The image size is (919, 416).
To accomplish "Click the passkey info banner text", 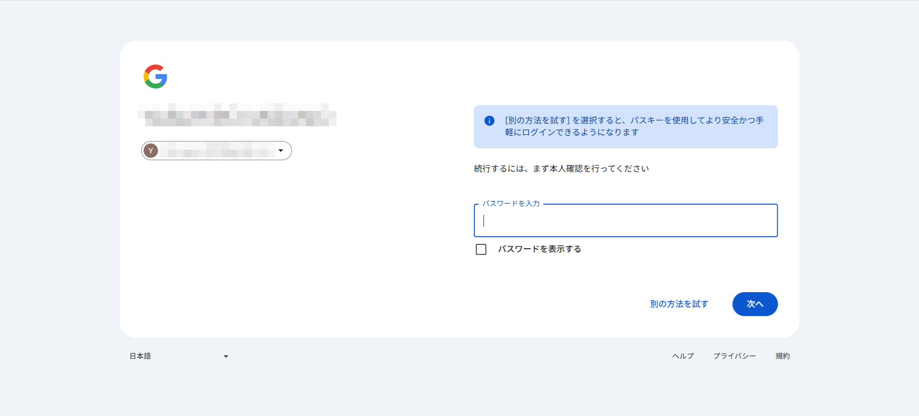I will pos(634,126).
